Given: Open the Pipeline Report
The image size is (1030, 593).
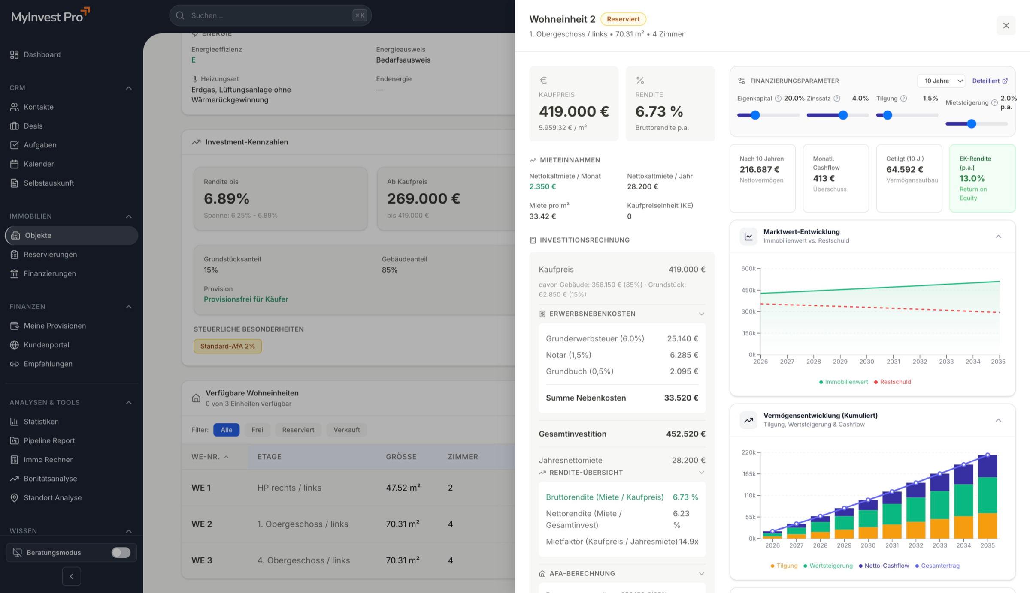Looking at the screenshot, I should pyautogui.click(x=48, y=440).
